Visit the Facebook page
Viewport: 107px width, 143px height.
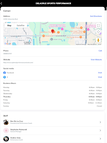100,73
